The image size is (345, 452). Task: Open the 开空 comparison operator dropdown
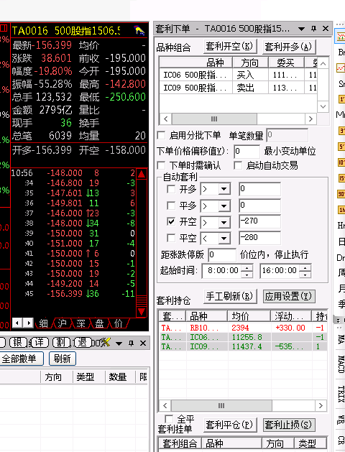point(224,222)
